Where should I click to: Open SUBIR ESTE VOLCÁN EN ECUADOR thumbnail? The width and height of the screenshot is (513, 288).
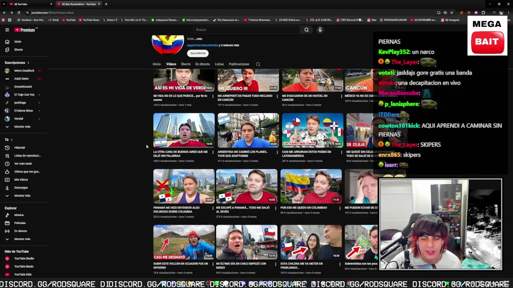[x=184, y=242]
